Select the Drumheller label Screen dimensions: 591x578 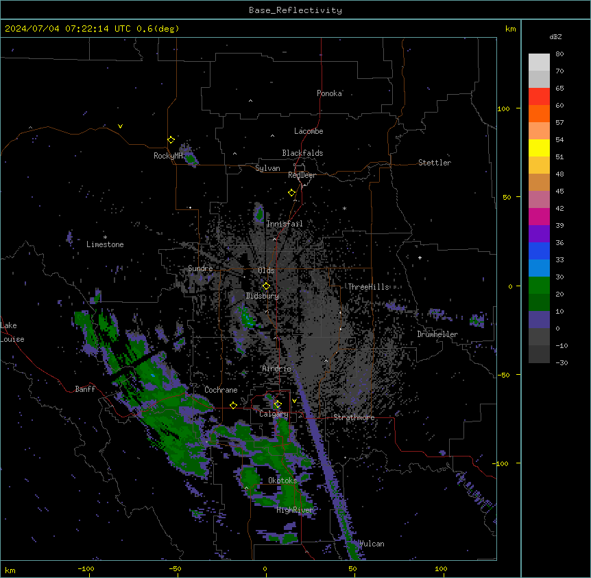(437, 334)
